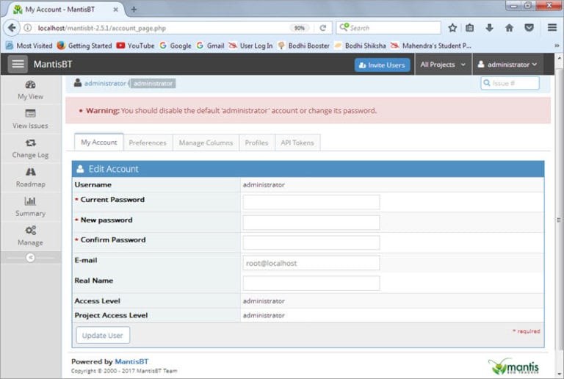
Task: Open the administrator user menu
Action: [507, 65]
